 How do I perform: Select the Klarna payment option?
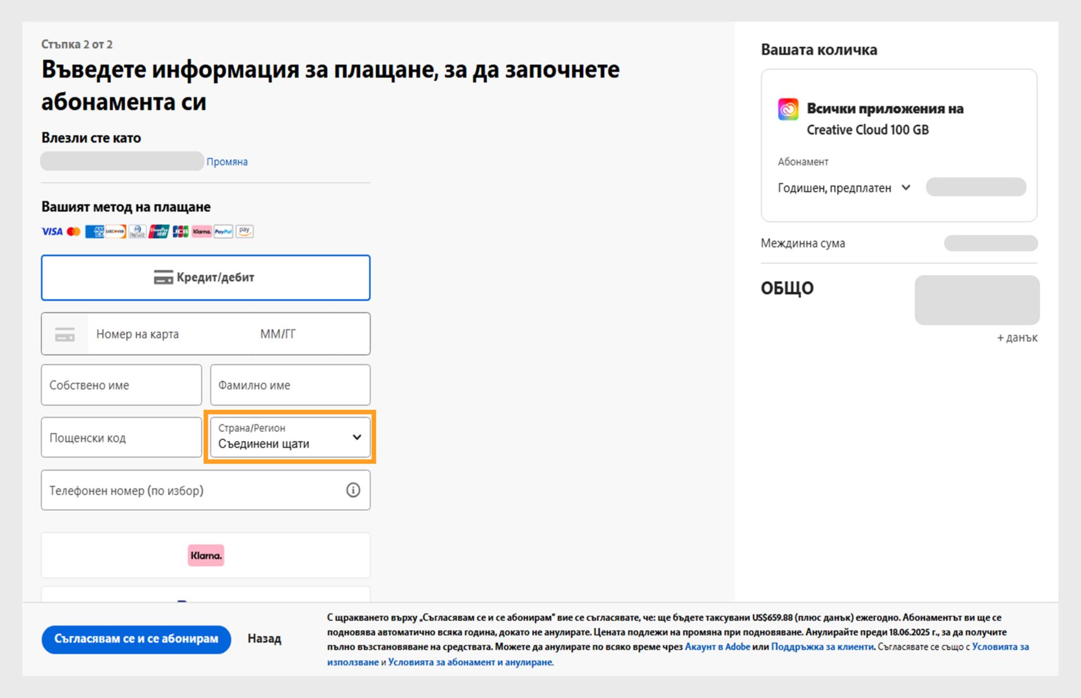pyautogui.click(x=206, y=556)
